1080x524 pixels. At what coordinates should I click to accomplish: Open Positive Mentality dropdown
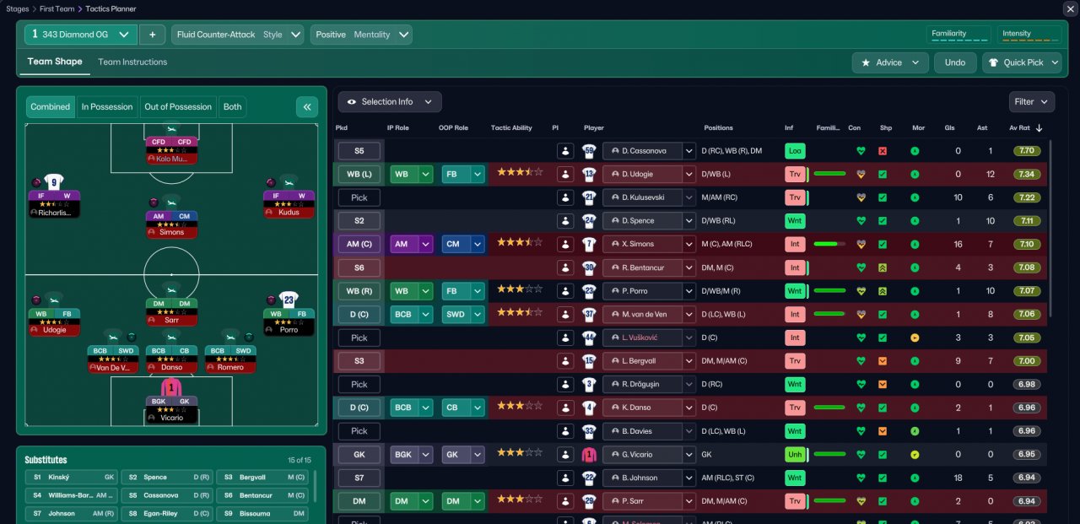pyautogui.click(x=361, y=35)
